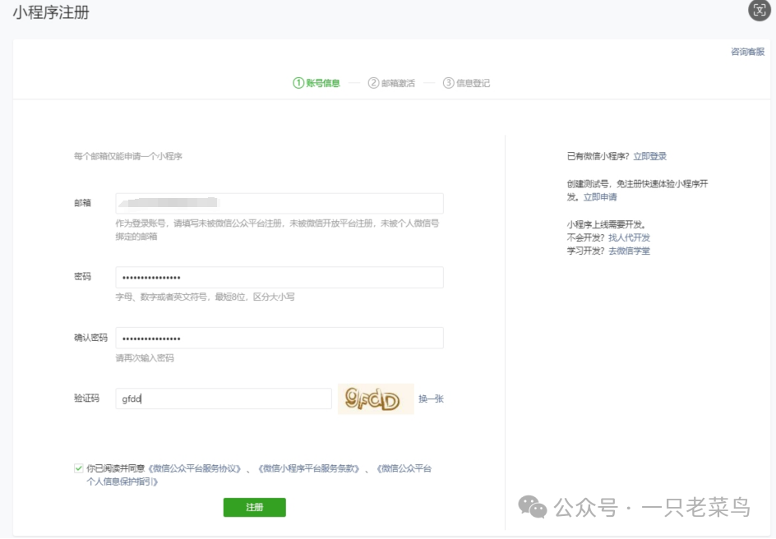Focus the 验证码 captcha input field
776x539 pixels.
(224, 398)
